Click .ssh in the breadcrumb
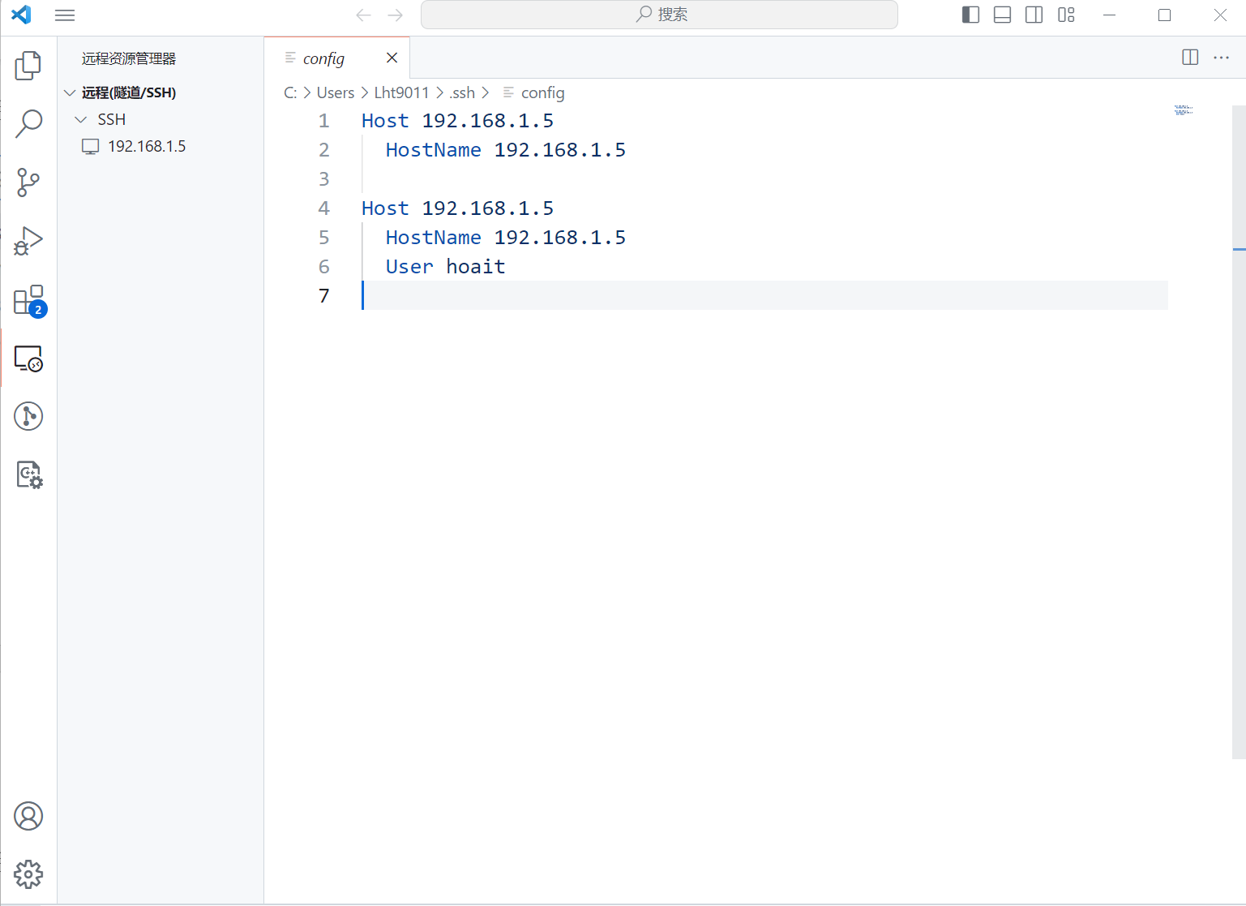Image resolution: width=1246 pixels, height=906 pixels. (462, 92)
